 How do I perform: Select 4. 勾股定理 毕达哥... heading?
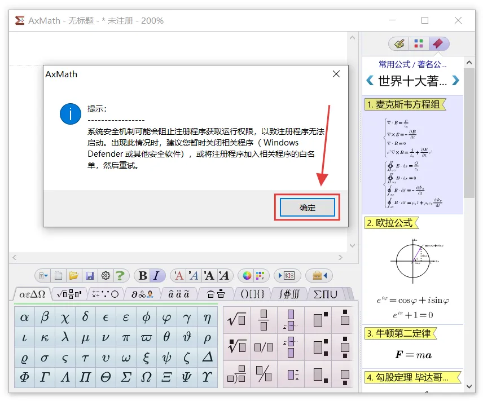(413, 377)
